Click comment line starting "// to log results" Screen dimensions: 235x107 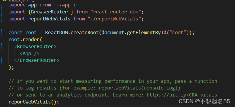coord(94,88)
